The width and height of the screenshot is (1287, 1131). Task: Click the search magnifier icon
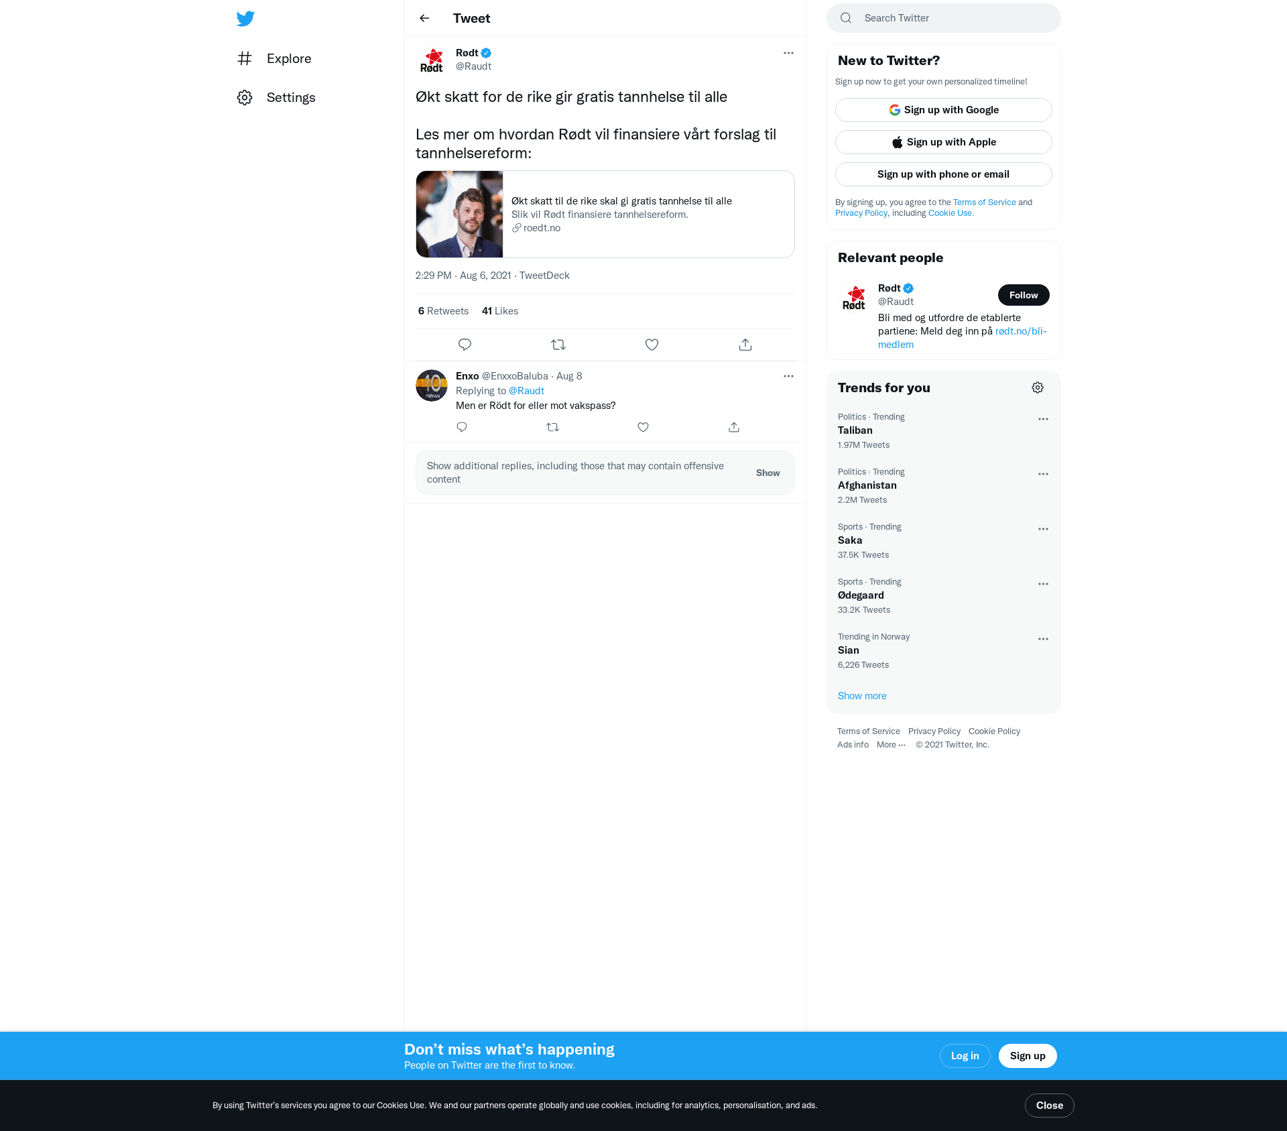pos(846,18)
